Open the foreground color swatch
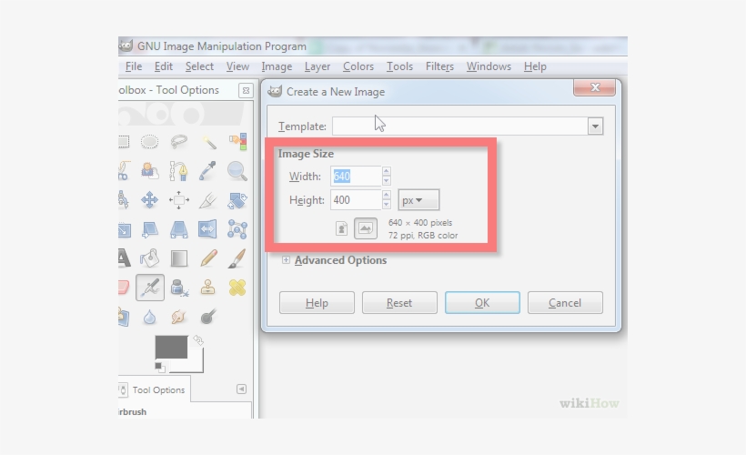The image size is (746, 455). (171, 347)
